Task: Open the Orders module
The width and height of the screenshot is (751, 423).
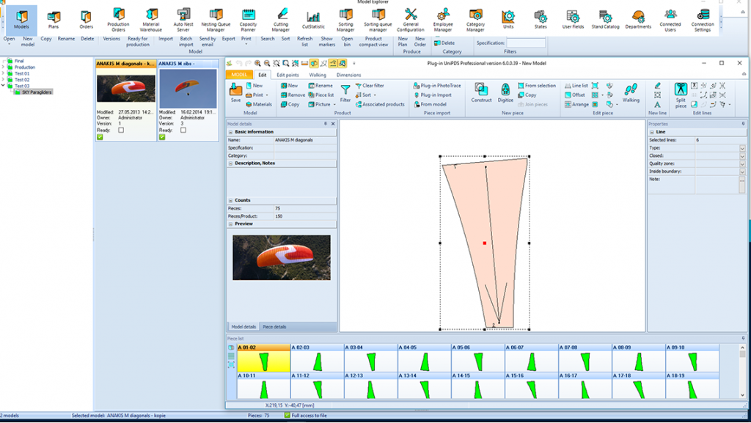Action: (87, 19)
